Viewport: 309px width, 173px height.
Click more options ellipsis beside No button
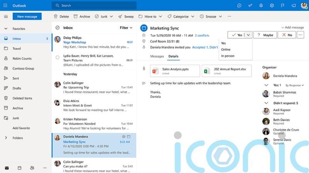301,35
